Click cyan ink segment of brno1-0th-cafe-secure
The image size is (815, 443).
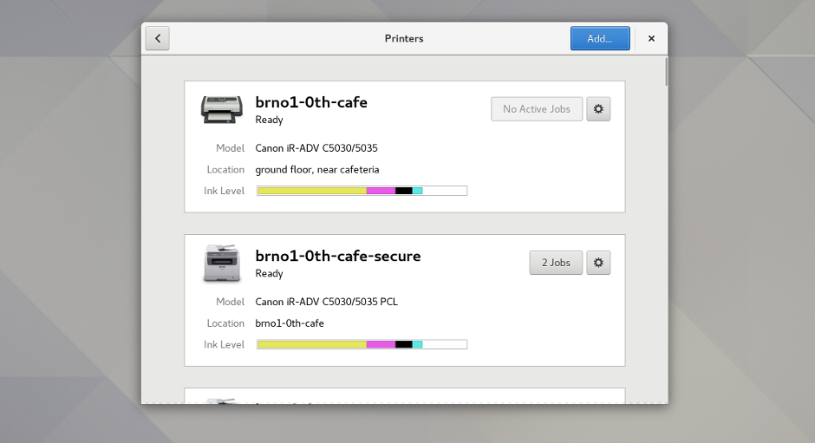pyautogui.click(x=417, y=344)
